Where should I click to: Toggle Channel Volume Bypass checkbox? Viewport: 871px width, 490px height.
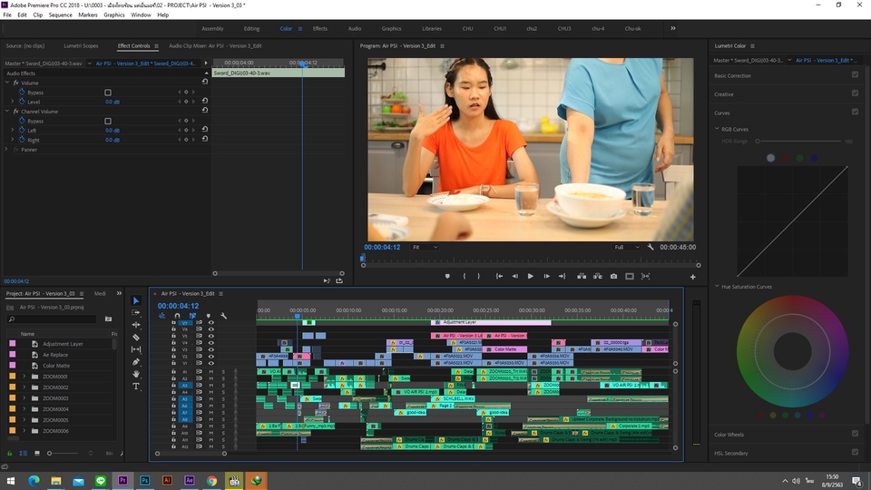(x=108, y=121)
